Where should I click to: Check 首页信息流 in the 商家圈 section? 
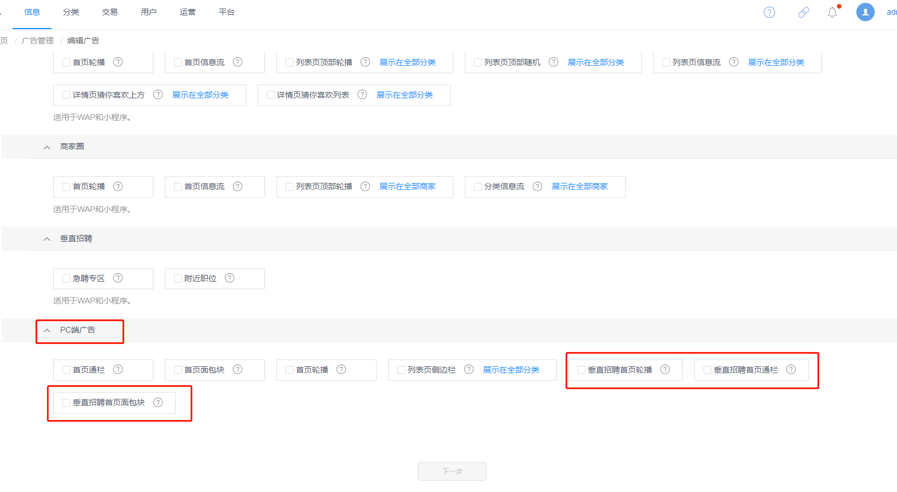coord(178,186)
